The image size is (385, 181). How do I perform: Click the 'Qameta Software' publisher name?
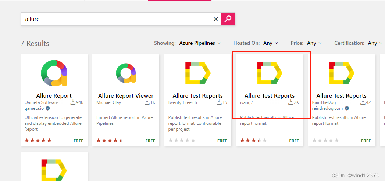coord(41,102)
